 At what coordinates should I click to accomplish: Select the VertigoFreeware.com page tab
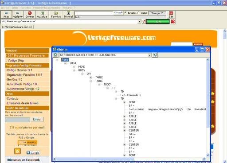click(x=17, y=27)
